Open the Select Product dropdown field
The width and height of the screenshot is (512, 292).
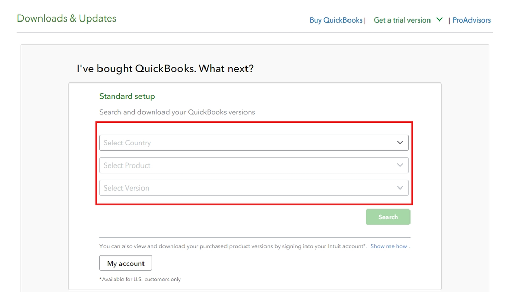[x=254, y=165]
